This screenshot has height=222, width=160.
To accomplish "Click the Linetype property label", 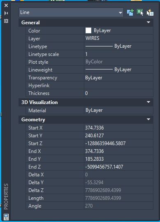I will (x=38, y=46).
